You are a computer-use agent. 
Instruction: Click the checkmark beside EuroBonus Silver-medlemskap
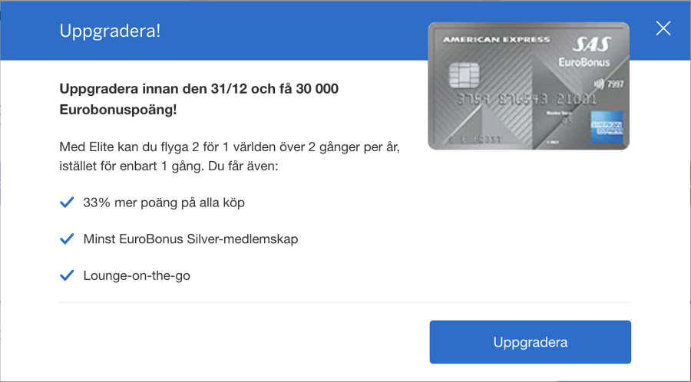pos(67,239)
